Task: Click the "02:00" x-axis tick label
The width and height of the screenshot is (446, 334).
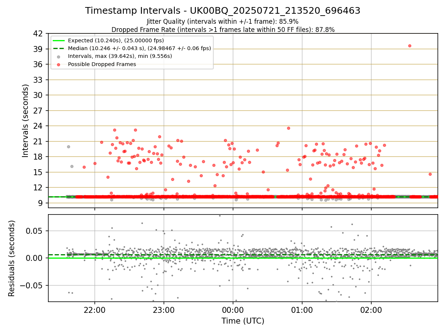Action: (371, 311)
